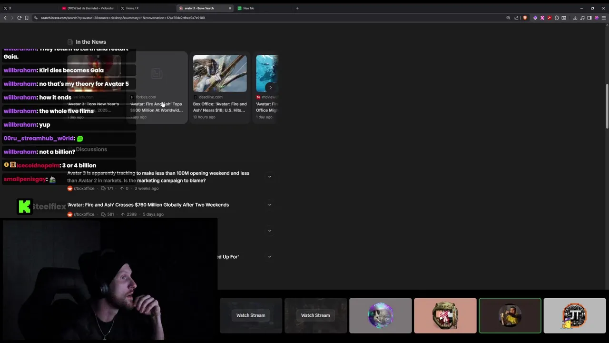The image size is (609, 343).
Task: Click r/boxoffice under the $760 Million post
Action: [84, 214]
